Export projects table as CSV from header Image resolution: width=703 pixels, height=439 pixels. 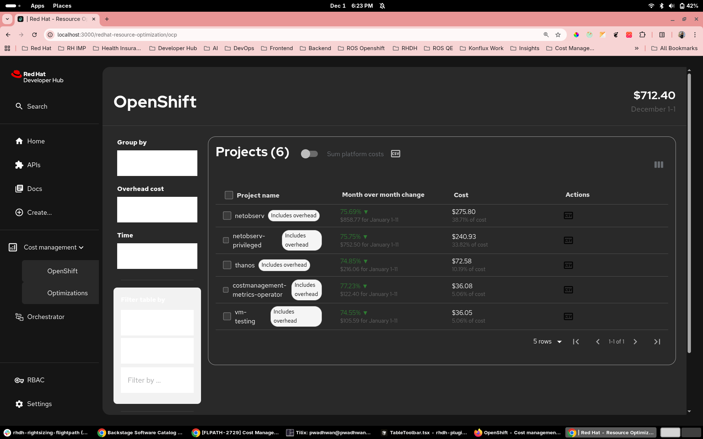395,154
